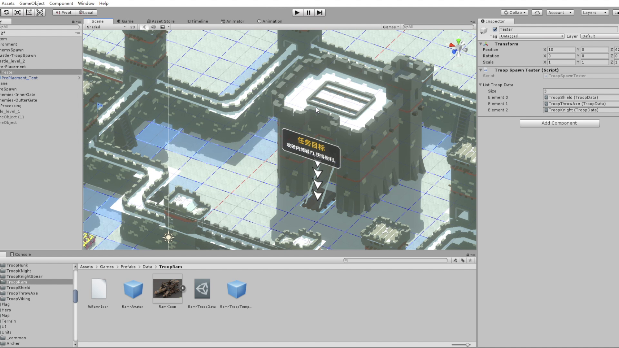
Task: Click the scene orientation gizmo
Action: 458,48
